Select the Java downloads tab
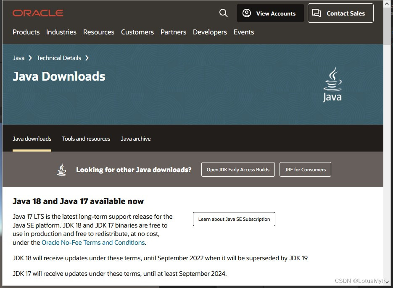 [x=32, y=139]
